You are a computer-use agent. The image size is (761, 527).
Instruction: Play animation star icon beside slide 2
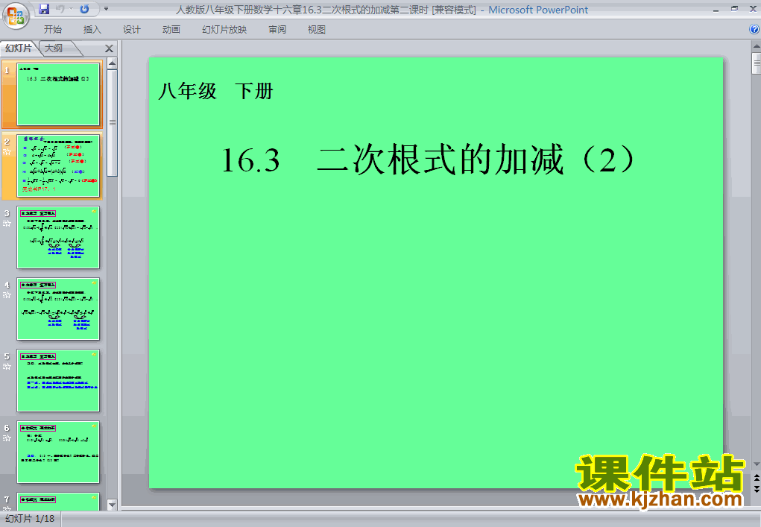pos(7,152)
